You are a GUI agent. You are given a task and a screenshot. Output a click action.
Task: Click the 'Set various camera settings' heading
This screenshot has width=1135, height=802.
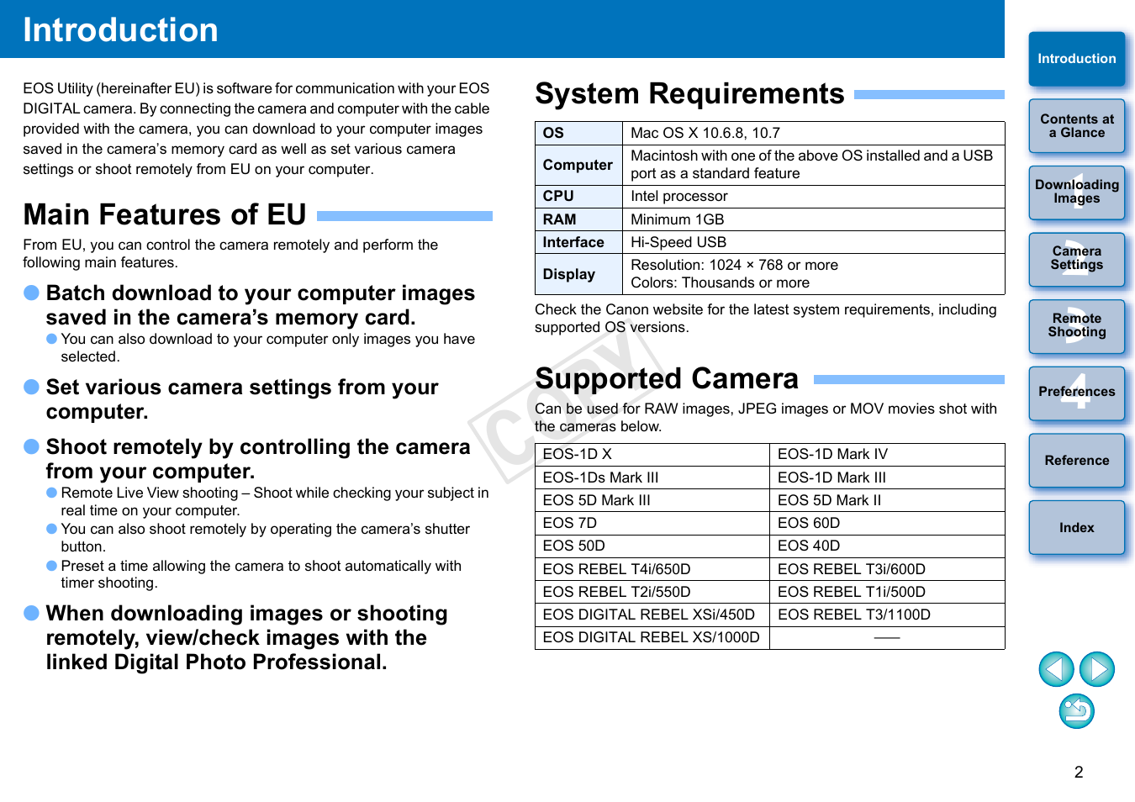(242, 399)
